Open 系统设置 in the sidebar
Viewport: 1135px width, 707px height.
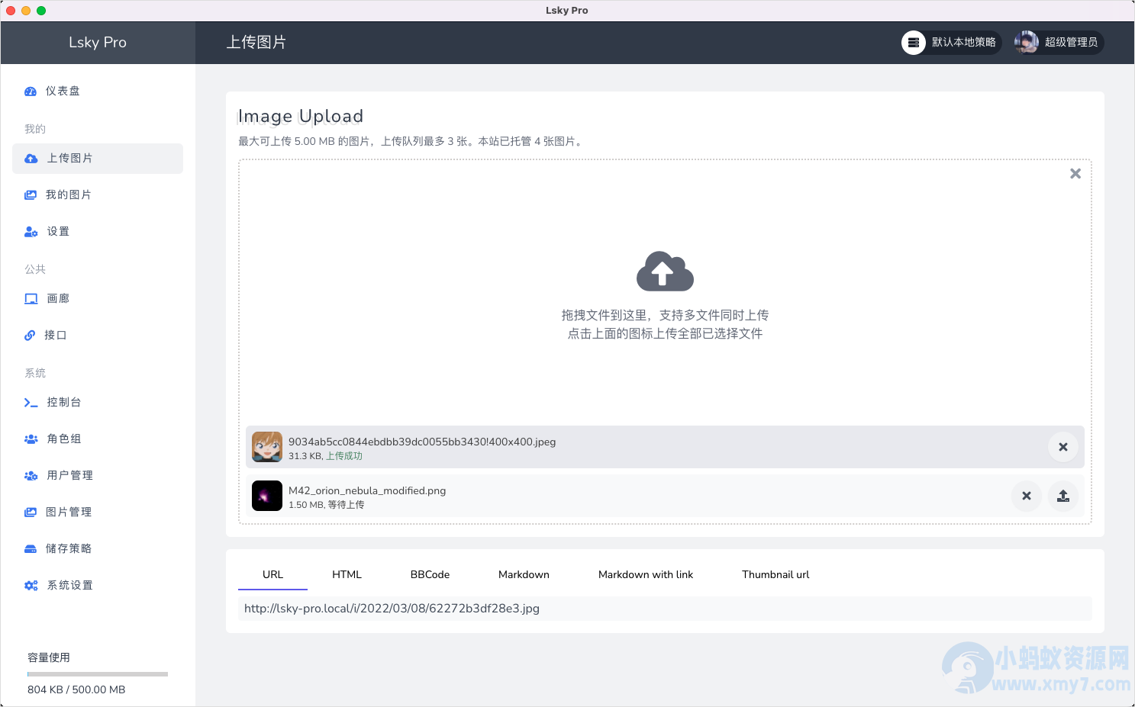pyautogui.click(x=98, y=586)
